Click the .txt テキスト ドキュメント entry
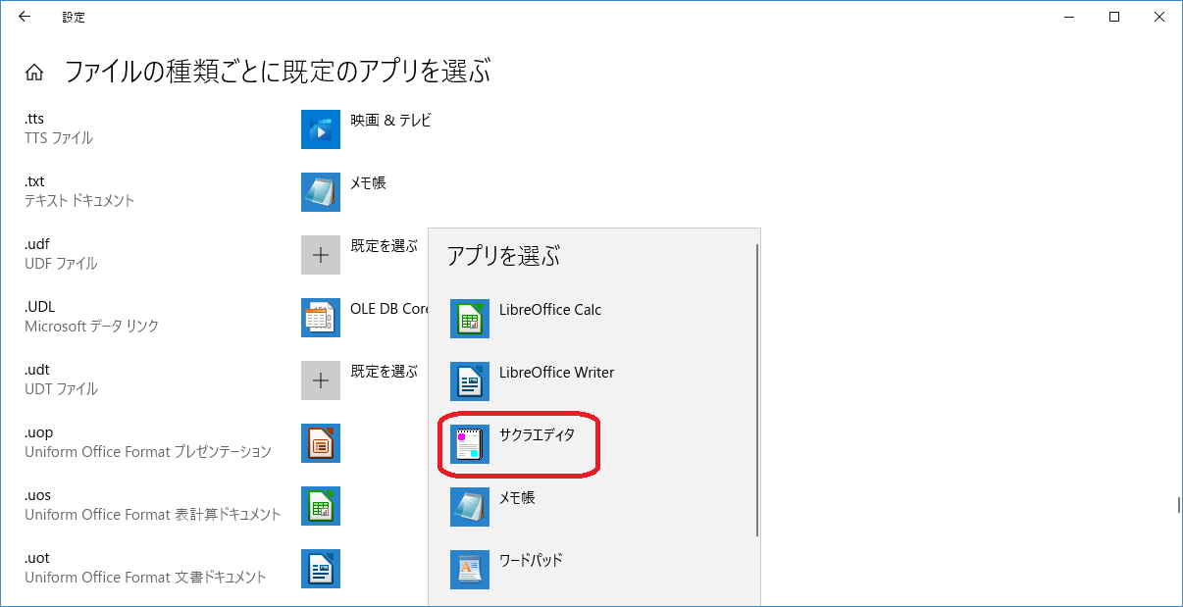This screenshot has height=607, width=1183. pyautogui.click(x=79, y=191)
